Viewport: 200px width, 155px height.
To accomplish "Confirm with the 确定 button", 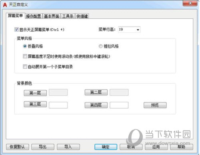I will [106, 147].
